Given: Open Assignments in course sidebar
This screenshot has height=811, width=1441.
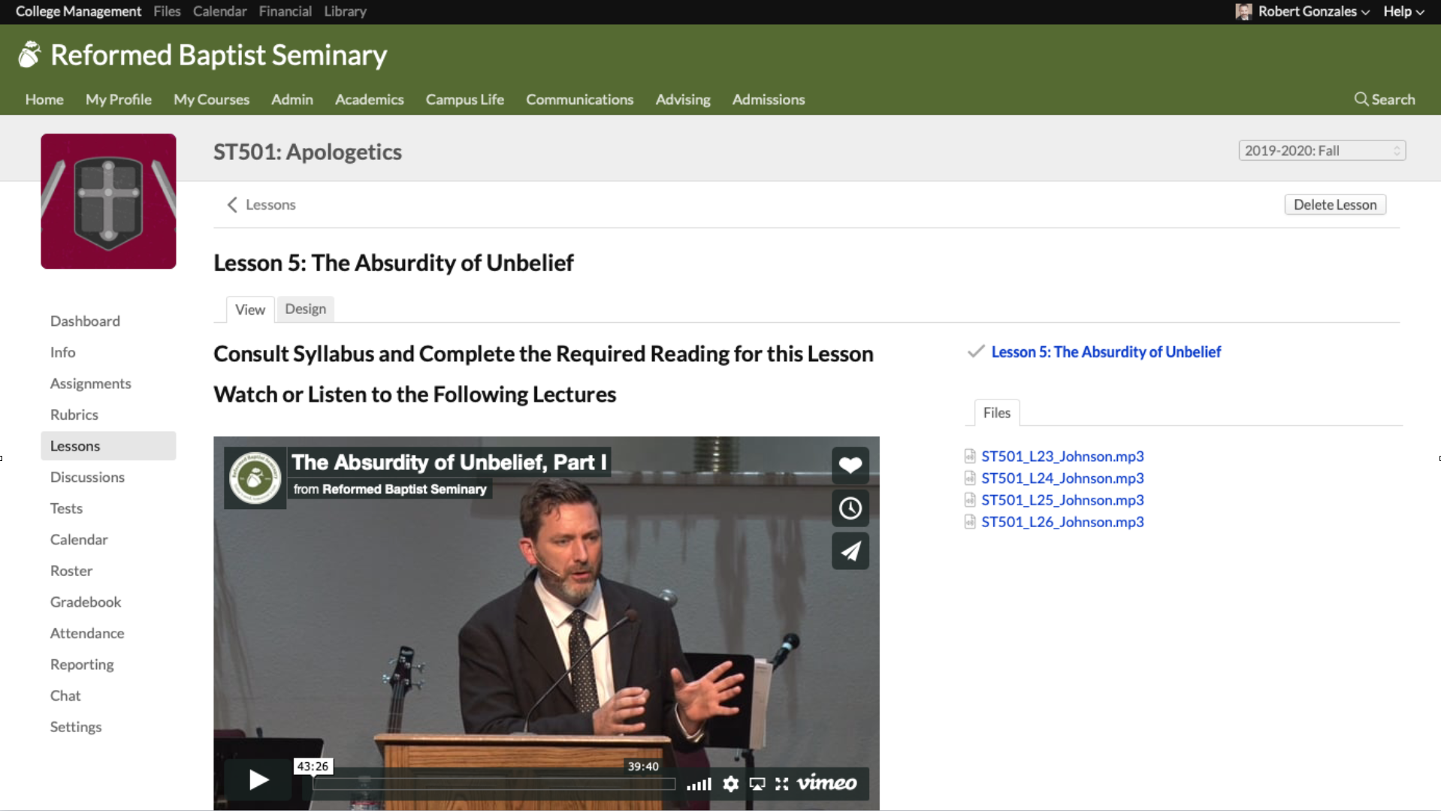Looking at the screenshot, I should tap(90, 384).
